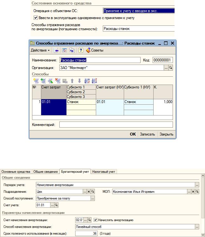205x237 pixels.
Task: Open Подразделение Цех with magnifier icon
Action: coord(93,192)
